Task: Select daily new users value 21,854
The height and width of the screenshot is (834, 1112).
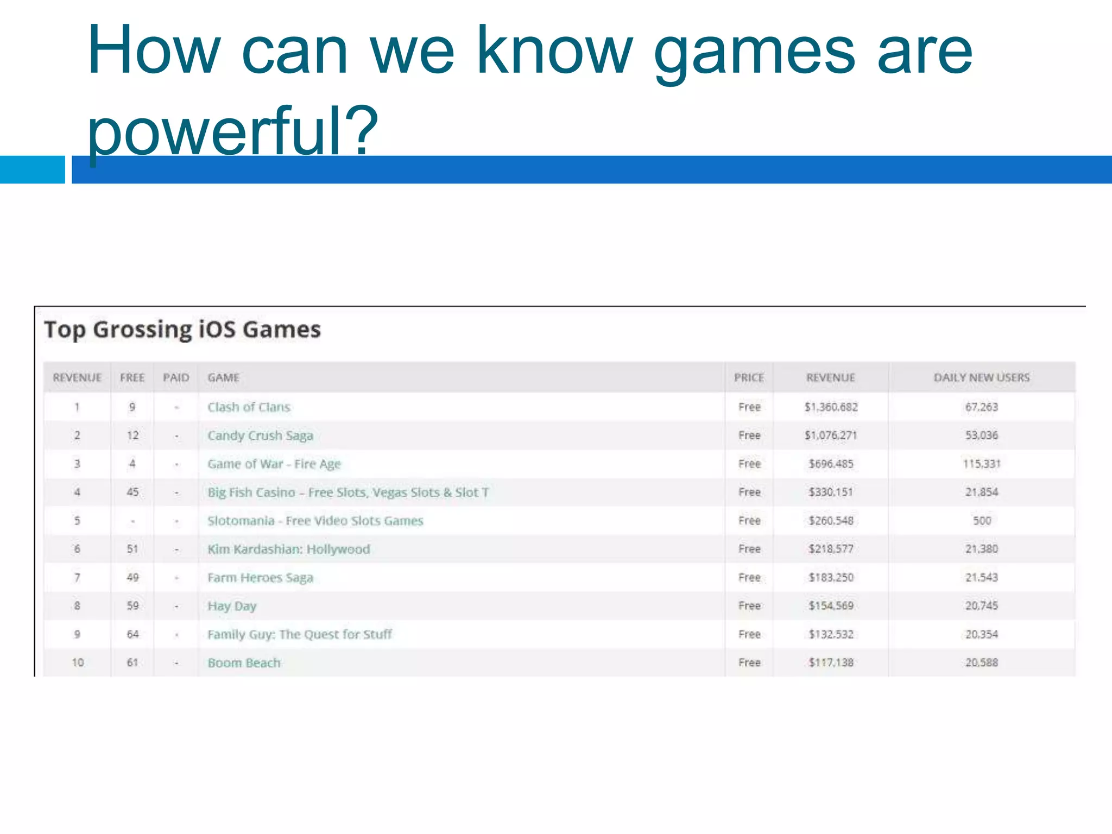Action: [x=982, y=492]
